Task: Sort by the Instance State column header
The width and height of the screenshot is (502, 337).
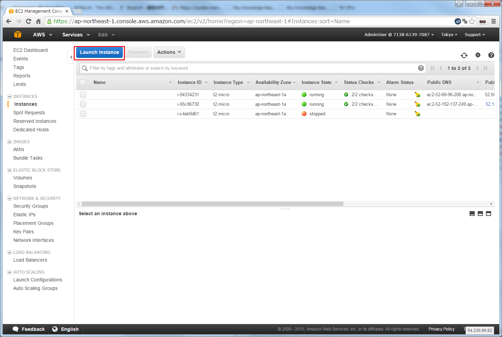Action: click(x=316, y=83)
